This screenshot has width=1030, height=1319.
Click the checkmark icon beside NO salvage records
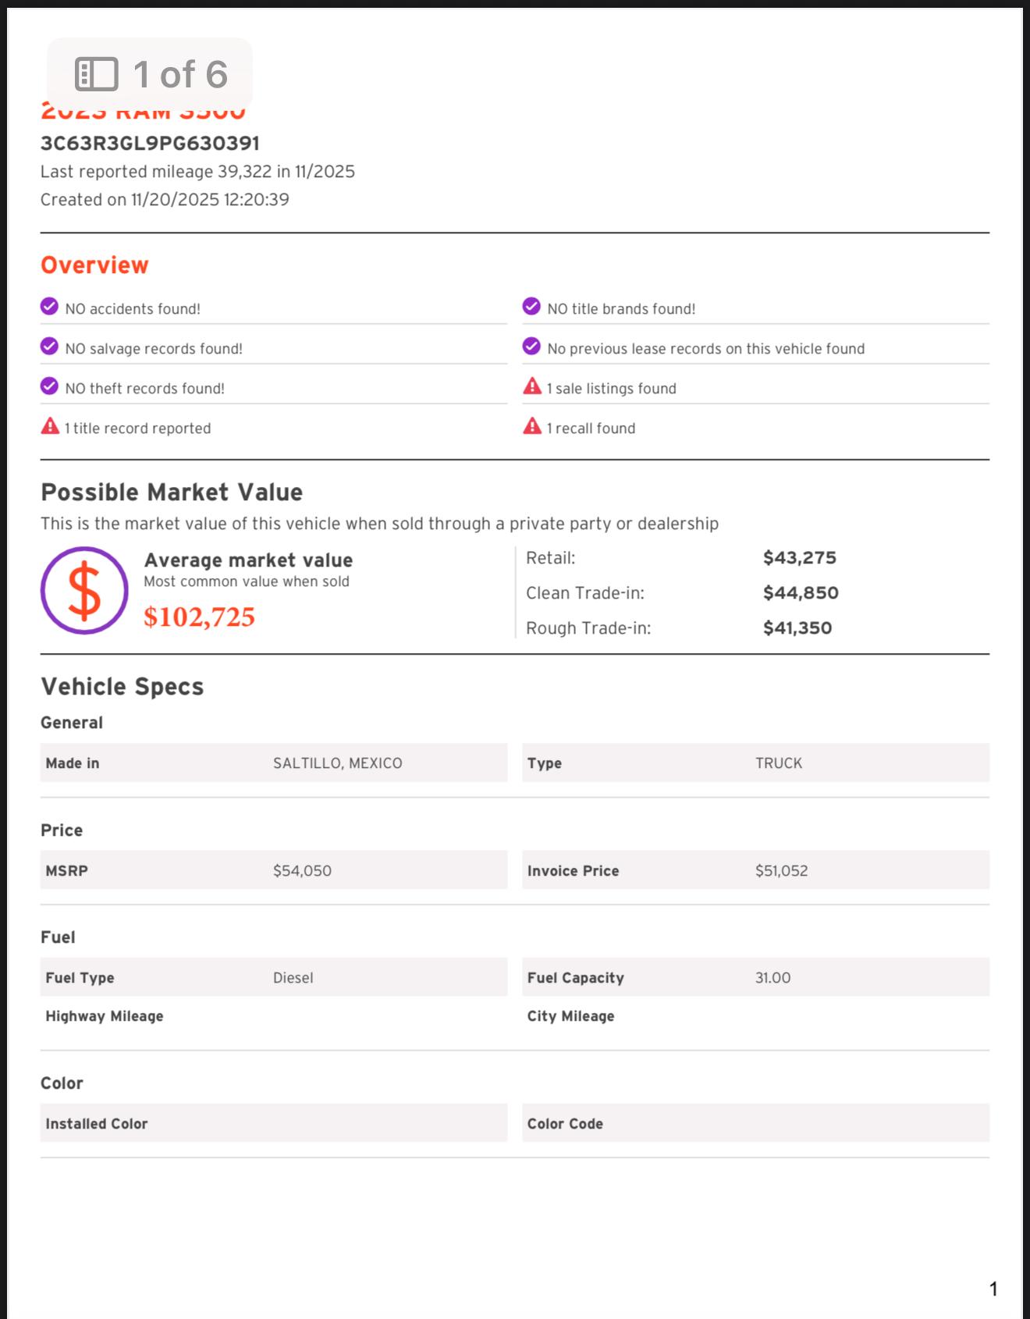point(49,347)
